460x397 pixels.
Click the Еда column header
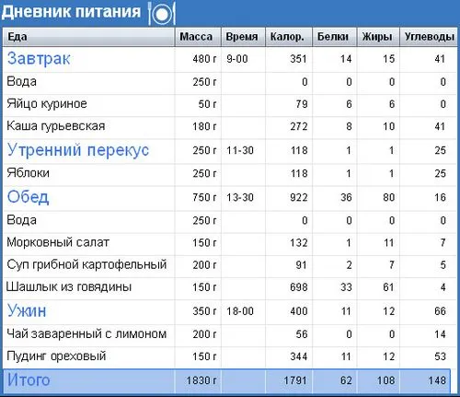point(88,37)
